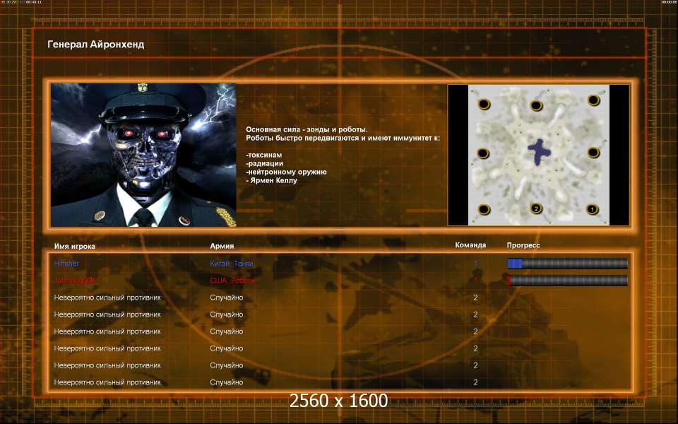This screenshot has height=424, width=678.
Task: Click the 'Имя игрока' column header
Action: 74,246
